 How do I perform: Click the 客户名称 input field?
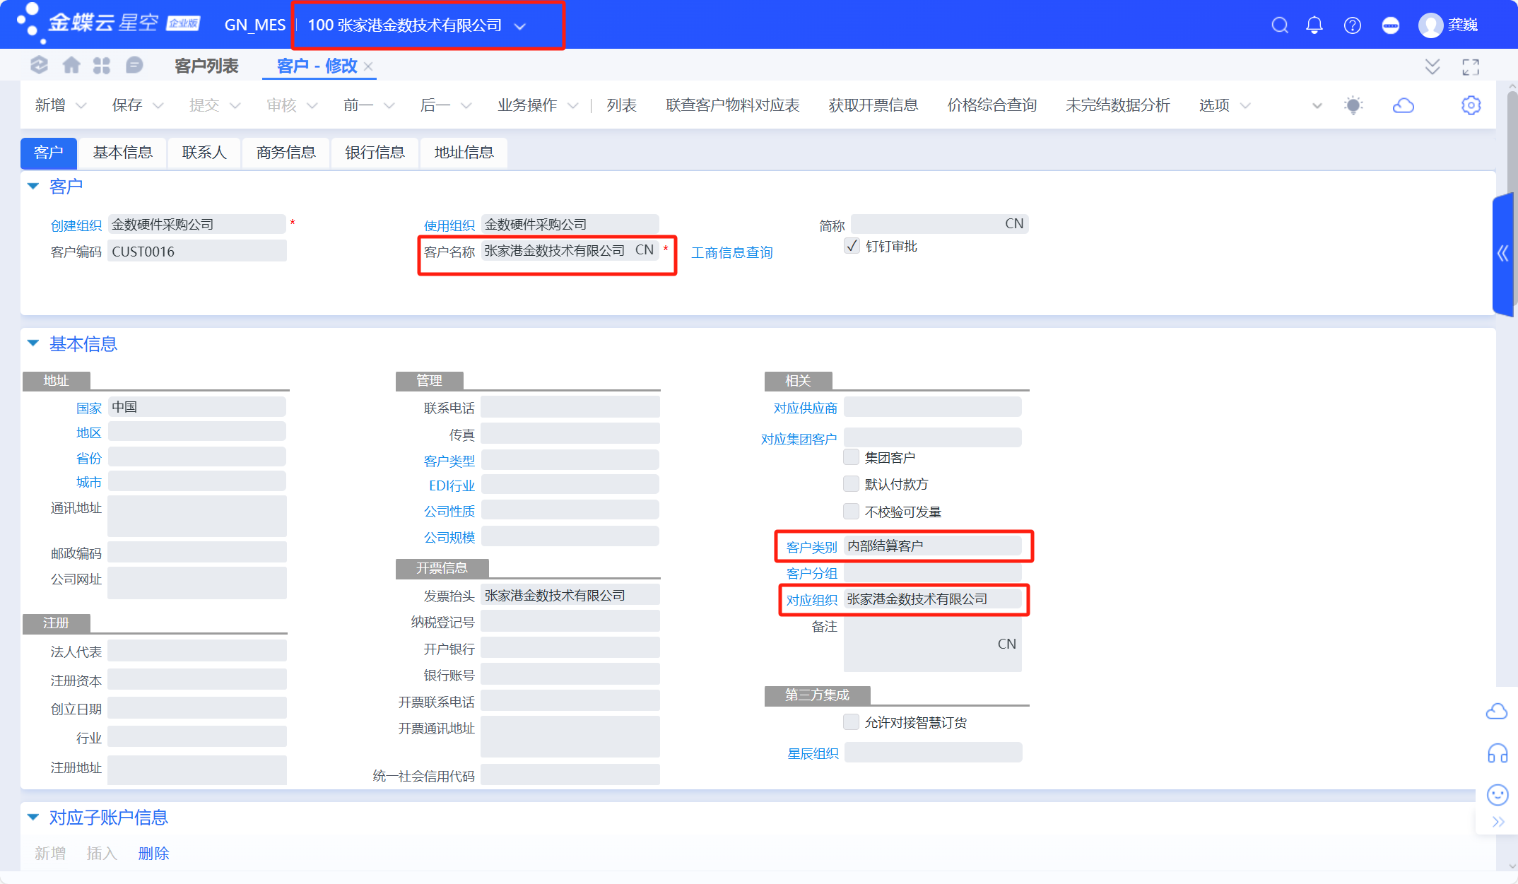[570, 250]
